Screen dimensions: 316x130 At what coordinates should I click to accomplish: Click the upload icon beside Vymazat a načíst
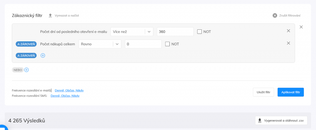coord(50,15)
